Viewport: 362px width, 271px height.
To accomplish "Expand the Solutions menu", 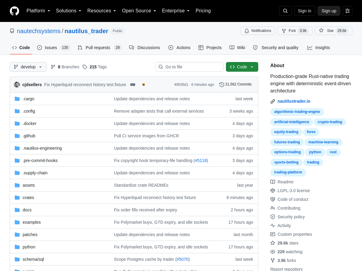I will coord(69,11).
